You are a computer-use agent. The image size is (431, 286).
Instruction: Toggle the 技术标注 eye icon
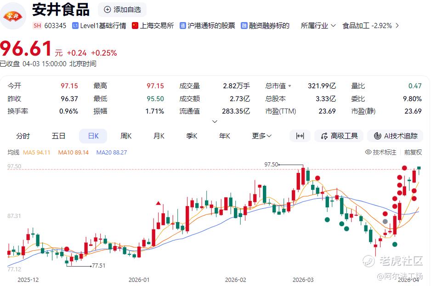[368, 152]
